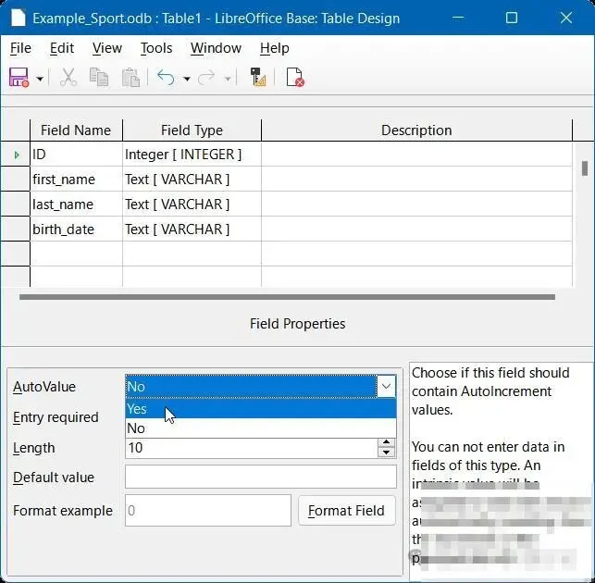Open the Save dropdown arrow

pos(40,79)
